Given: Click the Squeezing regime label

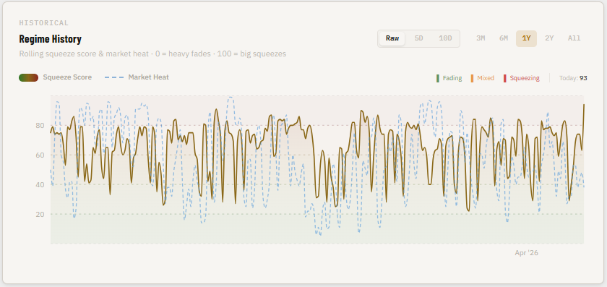Looking at the screenshot, I should click(x=525, y=78).
